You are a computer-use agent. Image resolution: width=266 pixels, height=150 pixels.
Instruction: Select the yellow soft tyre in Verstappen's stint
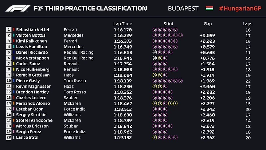coord(160,58)
